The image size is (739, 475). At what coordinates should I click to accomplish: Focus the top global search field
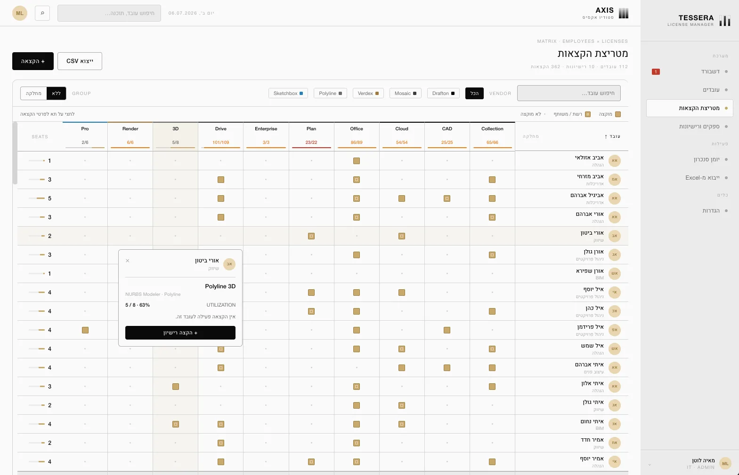point(109,13)
